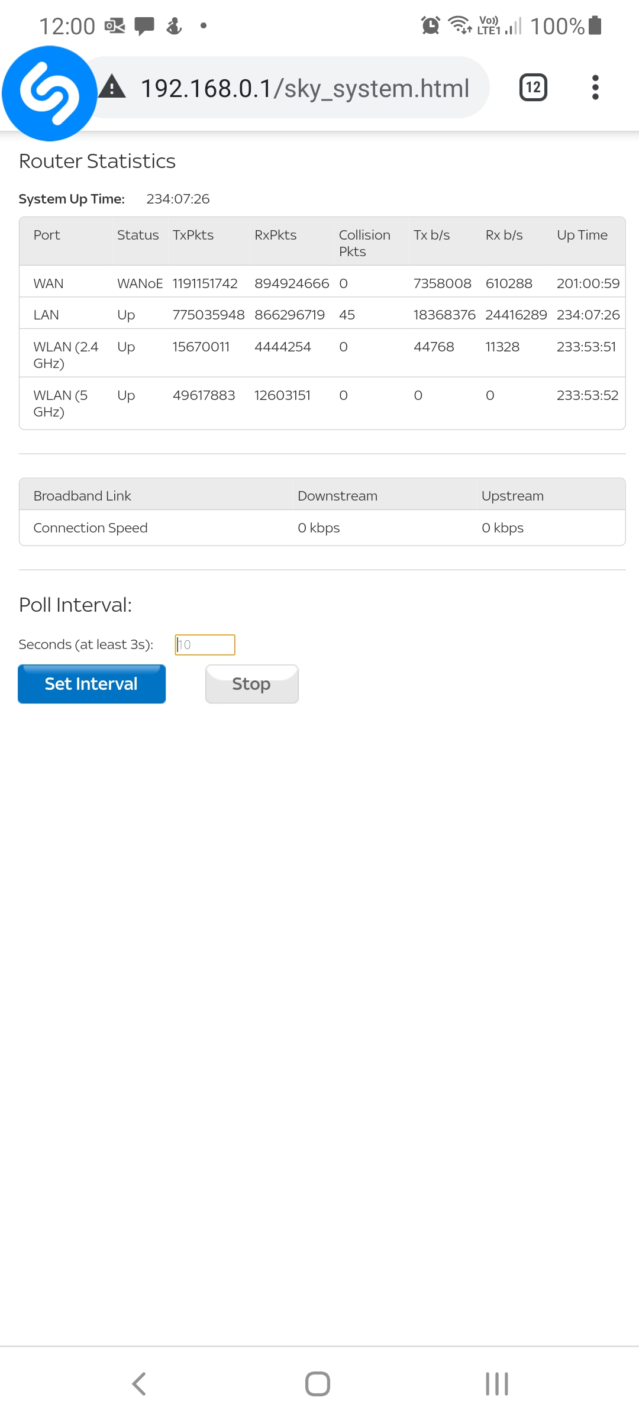Tap the home navigation button
Screen dimensions: 639x1420
[x=318, y=1383]
